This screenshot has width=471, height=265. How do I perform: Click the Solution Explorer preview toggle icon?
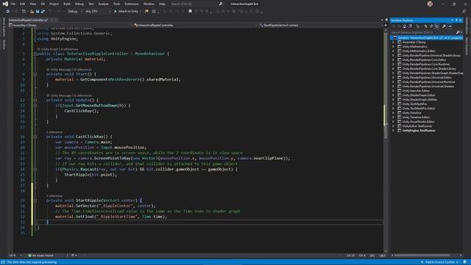coord(450,26)
